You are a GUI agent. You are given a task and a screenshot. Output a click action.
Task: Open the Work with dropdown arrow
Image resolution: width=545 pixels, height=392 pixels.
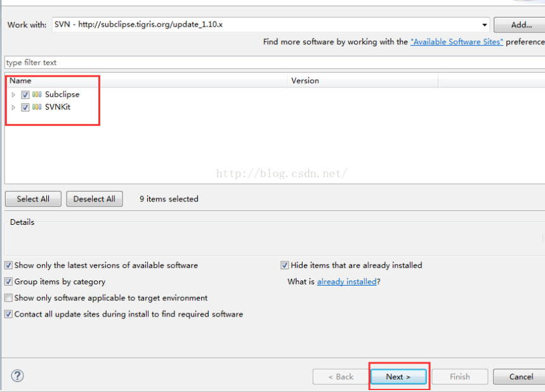(x=484, y=25)
